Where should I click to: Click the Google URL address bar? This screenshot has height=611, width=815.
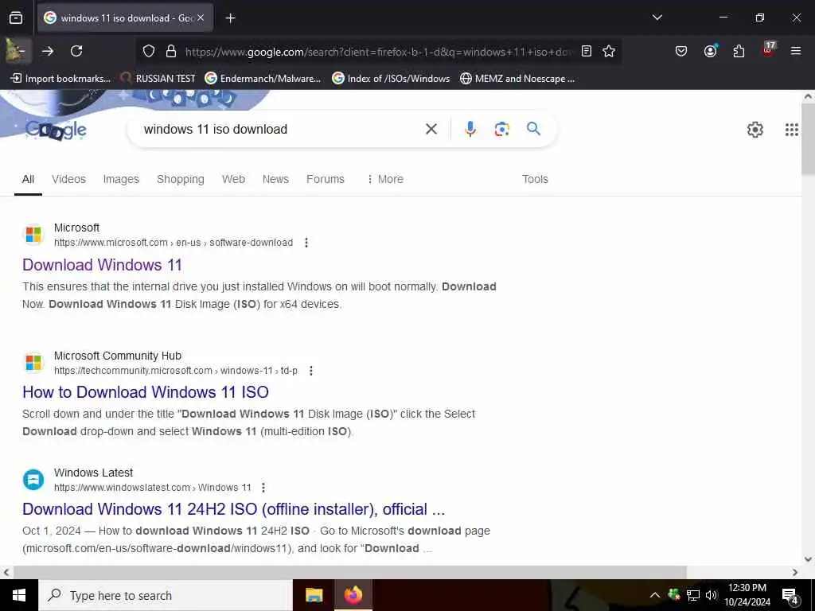(378, 52)
